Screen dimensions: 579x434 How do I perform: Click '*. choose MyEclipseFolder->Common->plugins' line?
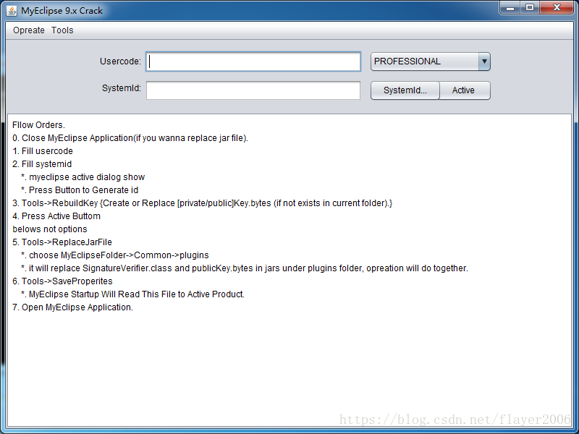(115, 255)
